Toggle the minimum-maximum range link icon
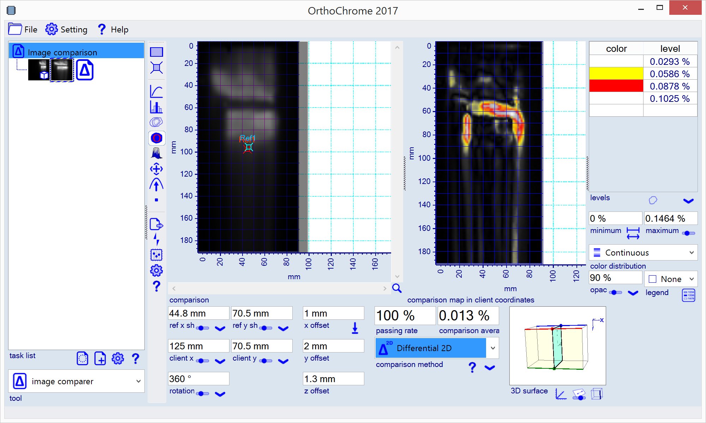This screenshot has width=706, height=423. pos(633,233)
